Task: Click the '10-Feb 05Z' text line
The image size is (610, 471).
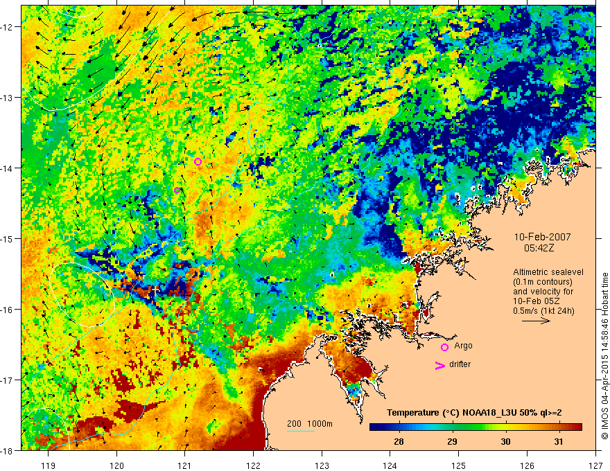Action: (x=537, y=301)
